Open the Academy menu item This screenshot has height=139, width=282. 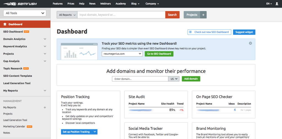pyautogui.click(x=121, y=4)
